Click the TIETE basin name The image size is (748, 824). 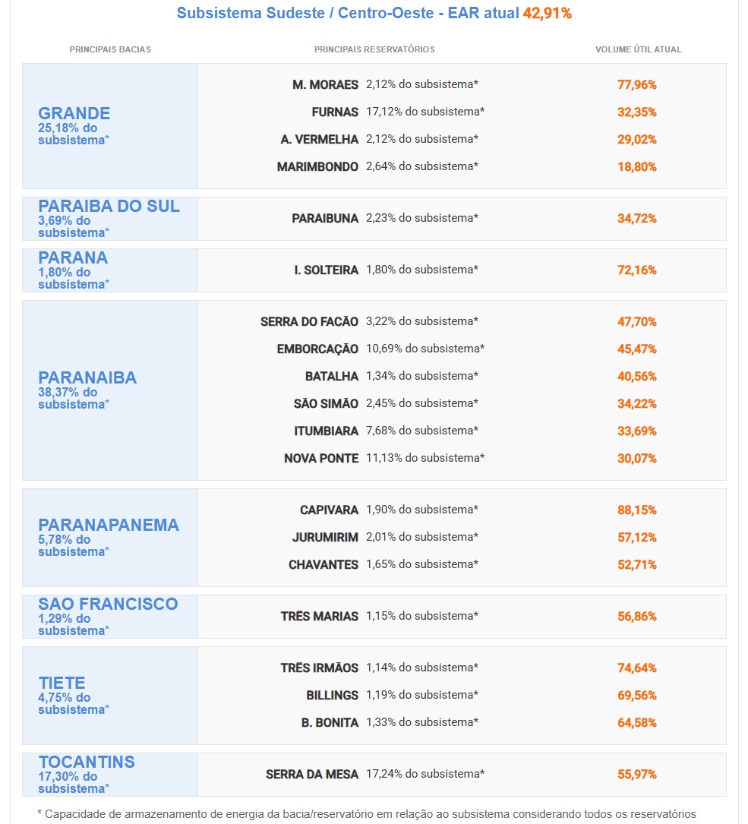pos(62,684)
